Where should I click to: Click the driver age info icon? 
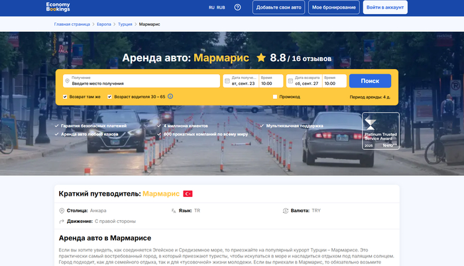(x=170, y=96)
